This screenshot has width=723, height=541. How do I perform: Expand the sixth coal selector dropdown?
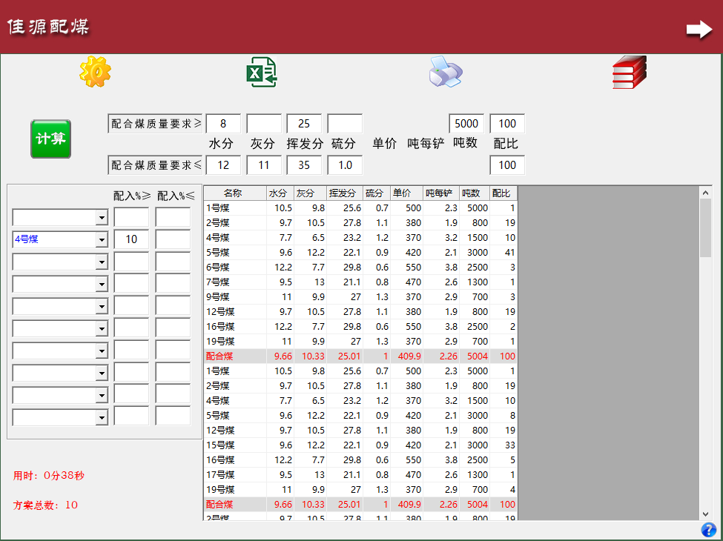pyautogui.click(x=102, y=328)
